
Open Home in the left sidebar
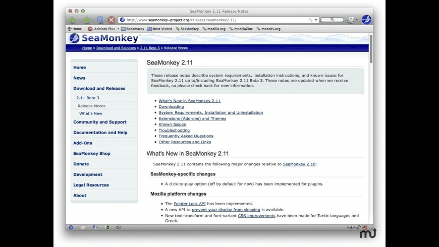pyautogui.click(x=80, y=68)
